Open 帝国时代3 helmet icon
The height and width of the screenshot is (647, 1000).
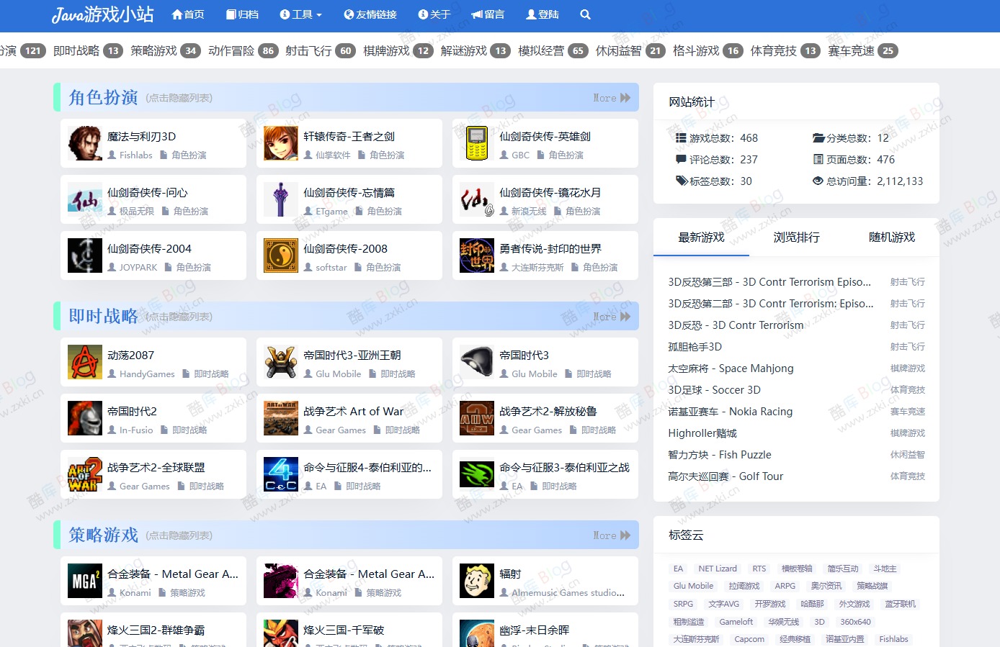[477, 362]
